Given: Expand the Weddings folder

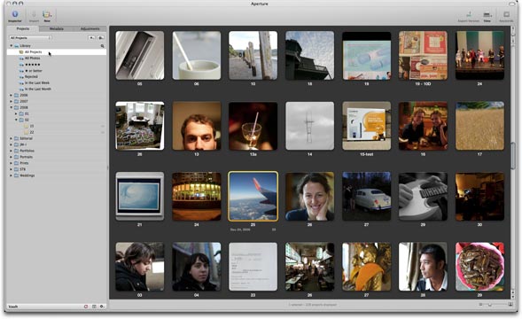Looking at the screenshot, I should click(12, 175).
